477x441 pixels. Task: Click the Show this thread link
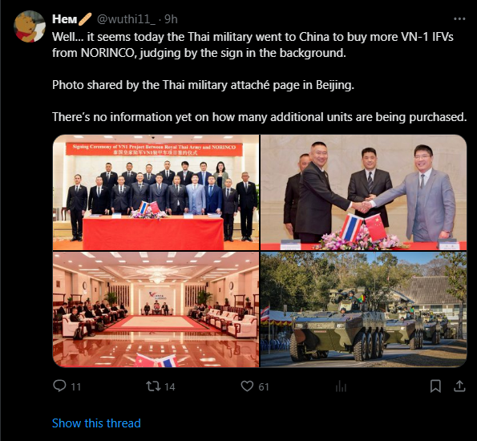tap(96, 423)
